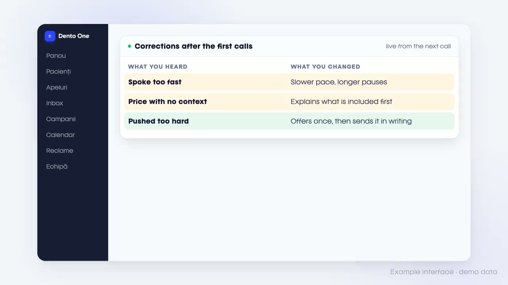508x285 pixels.
Task: Click the Dento One logo icon
Action: click(x=50, y=36)
